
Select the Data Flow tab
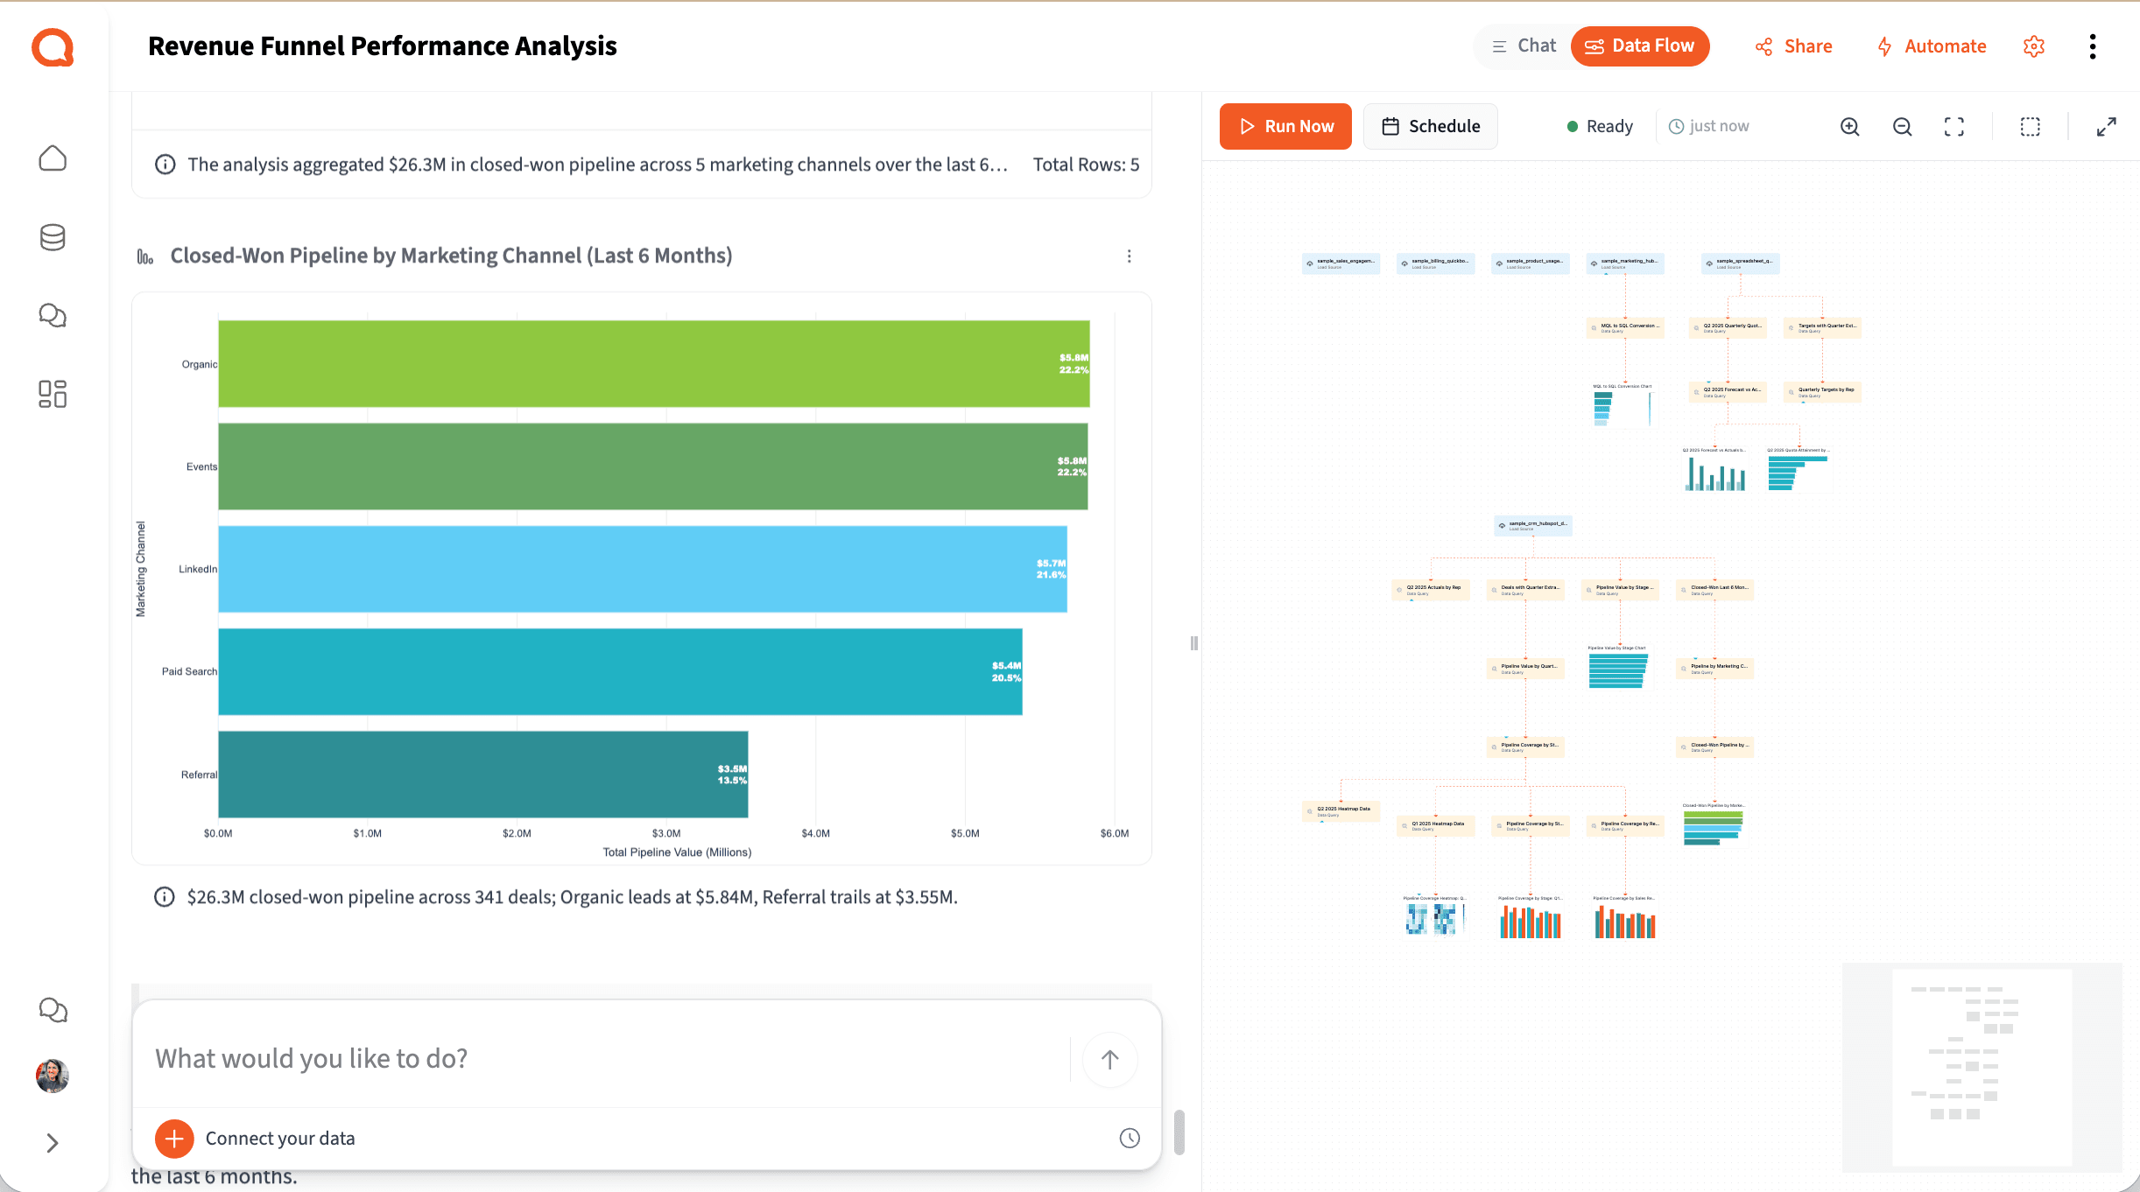(1639, 46)
